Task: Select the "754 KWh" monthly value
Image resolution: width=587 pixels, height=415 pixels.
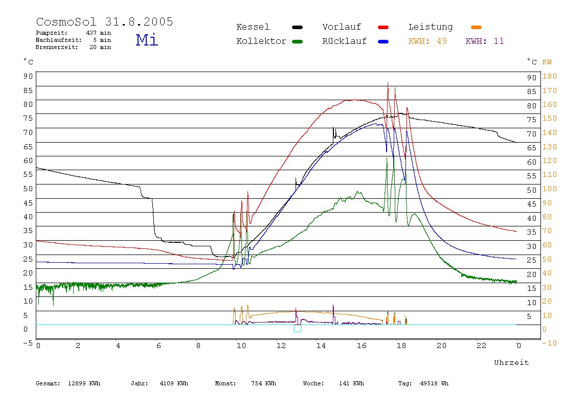Action: click(263, 383)
